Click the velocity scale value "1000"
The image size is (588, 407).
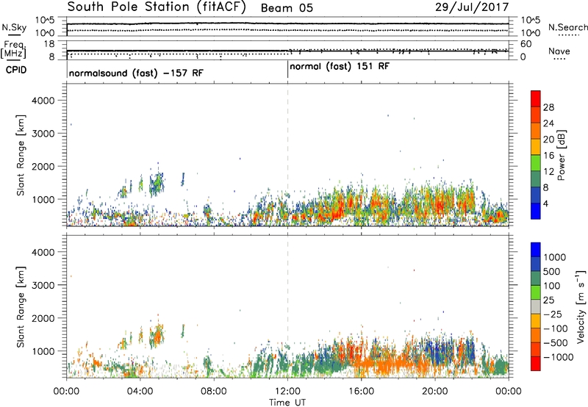(554, 257)
